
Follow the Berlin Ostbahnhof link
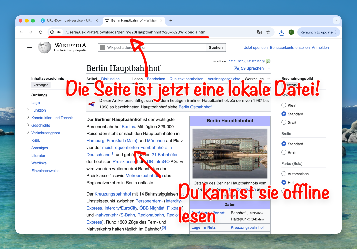[x=195, y=107]
